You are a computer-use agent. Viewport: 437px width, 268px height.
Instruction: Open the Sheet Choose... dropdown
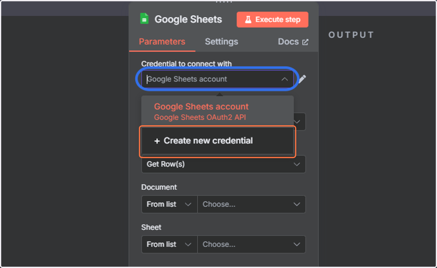[x=251, y=244]
